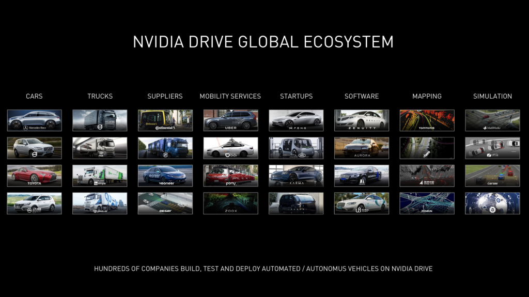Click the TRUCKS column heading
The width and height of the screenshot is (529, 297).
click(x=100, y=96)
